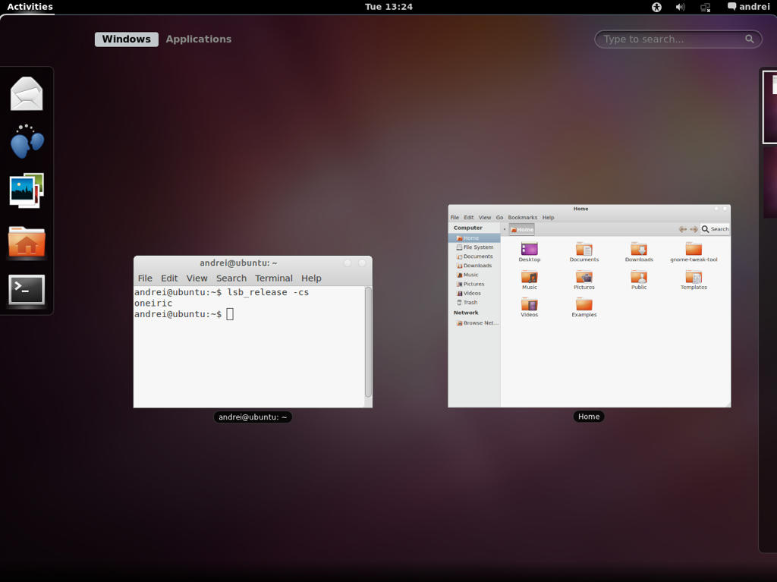777x582 pixels.
Task: Open Edit menu in terminal window
Action: pos(169,278)
